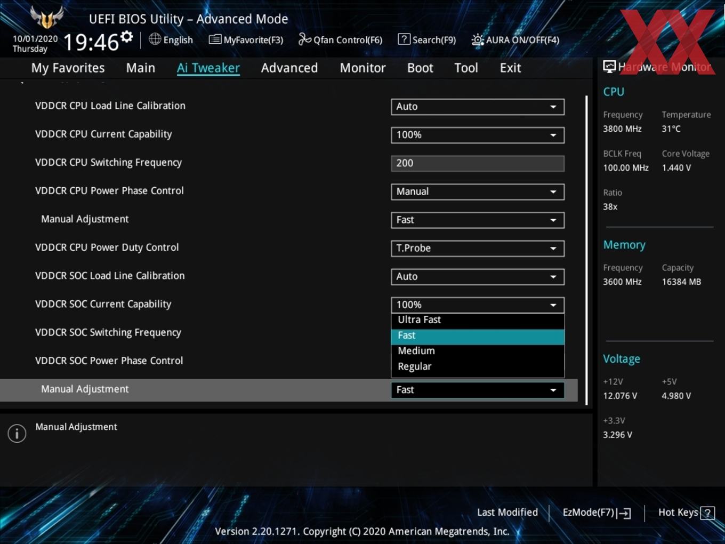Switch to My Favorites tab

click(x=68, y=68)
